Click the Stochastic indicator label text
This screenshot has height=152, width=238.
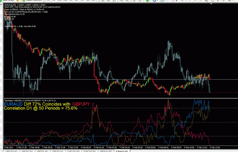click(x=30, y=100)
